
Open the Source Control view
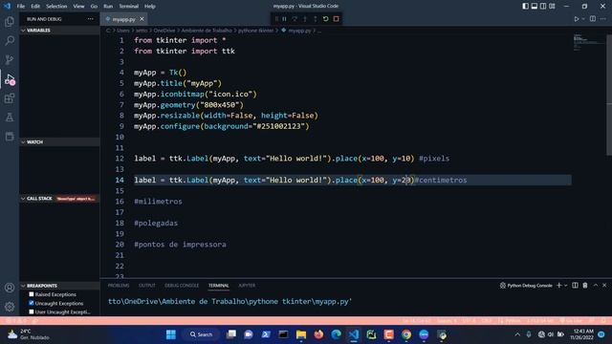10,59
